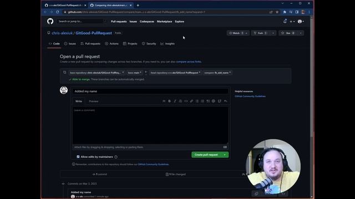The width and height of the screenshot is (355, 199).
Task: Follow the compare across forks link
Action: [x=189, y=61]
